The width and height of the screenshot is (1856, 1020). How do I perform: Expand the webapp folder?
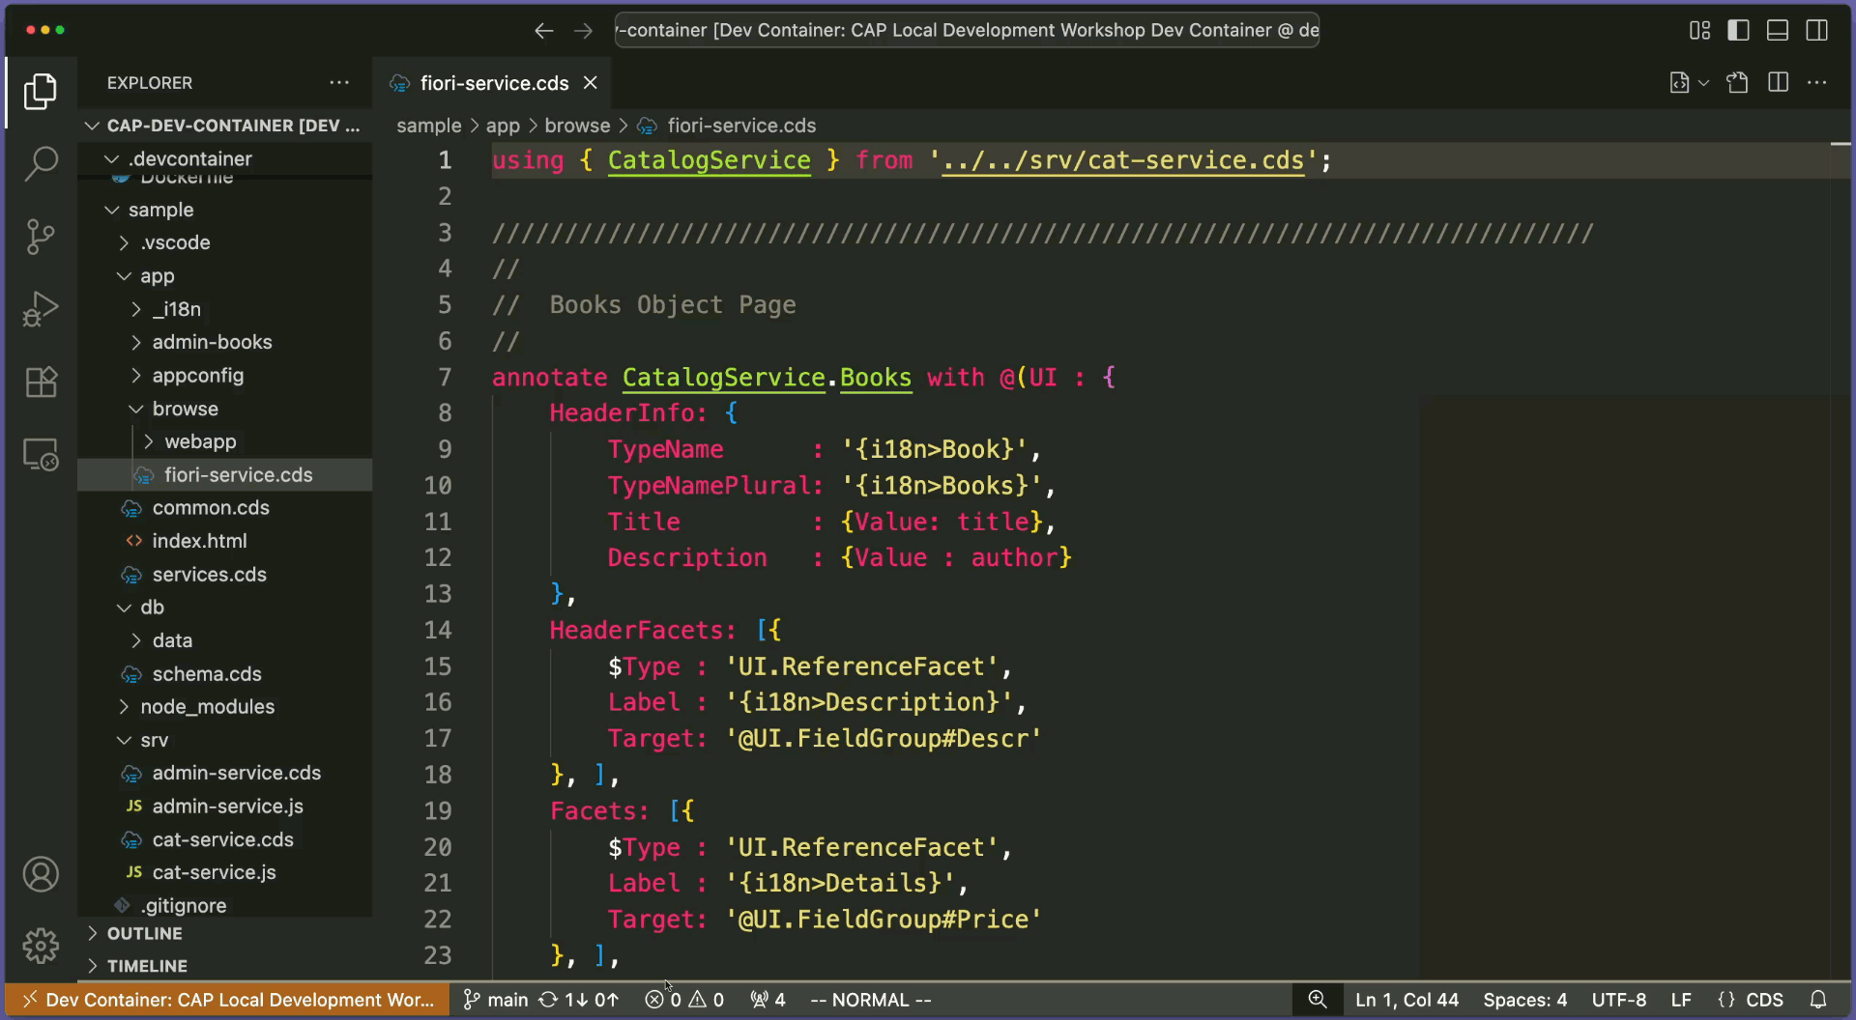(224, 441)
